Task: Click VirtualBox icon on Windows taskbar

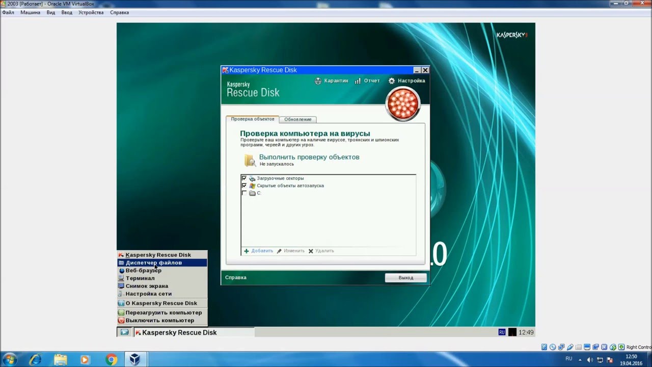Action: pos(135,359)
